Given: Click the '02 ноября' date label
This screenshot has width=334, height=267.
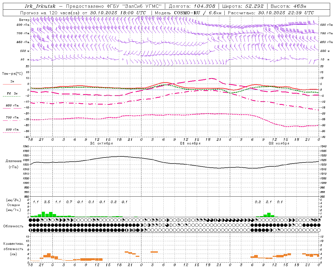Looking at the screenshot, I should 279,143.
